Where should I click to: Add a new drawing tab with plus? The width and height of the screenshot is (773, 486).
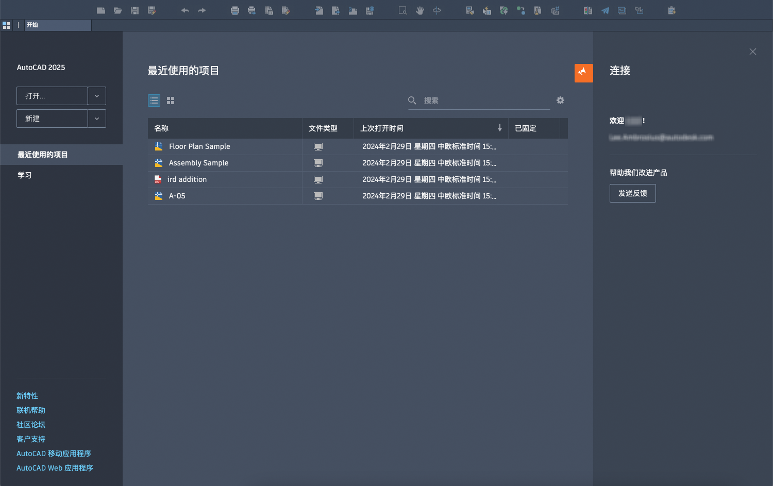[18, 25]
